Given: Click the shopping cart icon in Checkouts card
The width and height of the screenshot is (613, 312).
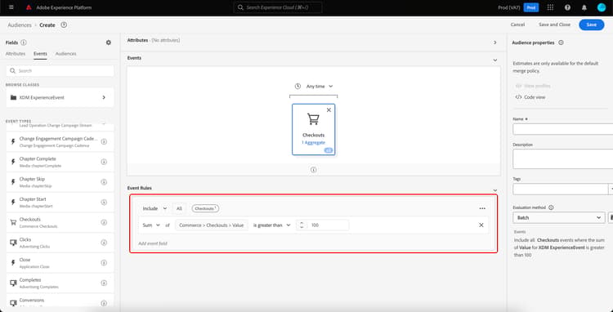Looking at the screenshot, I should click(313, 119).
